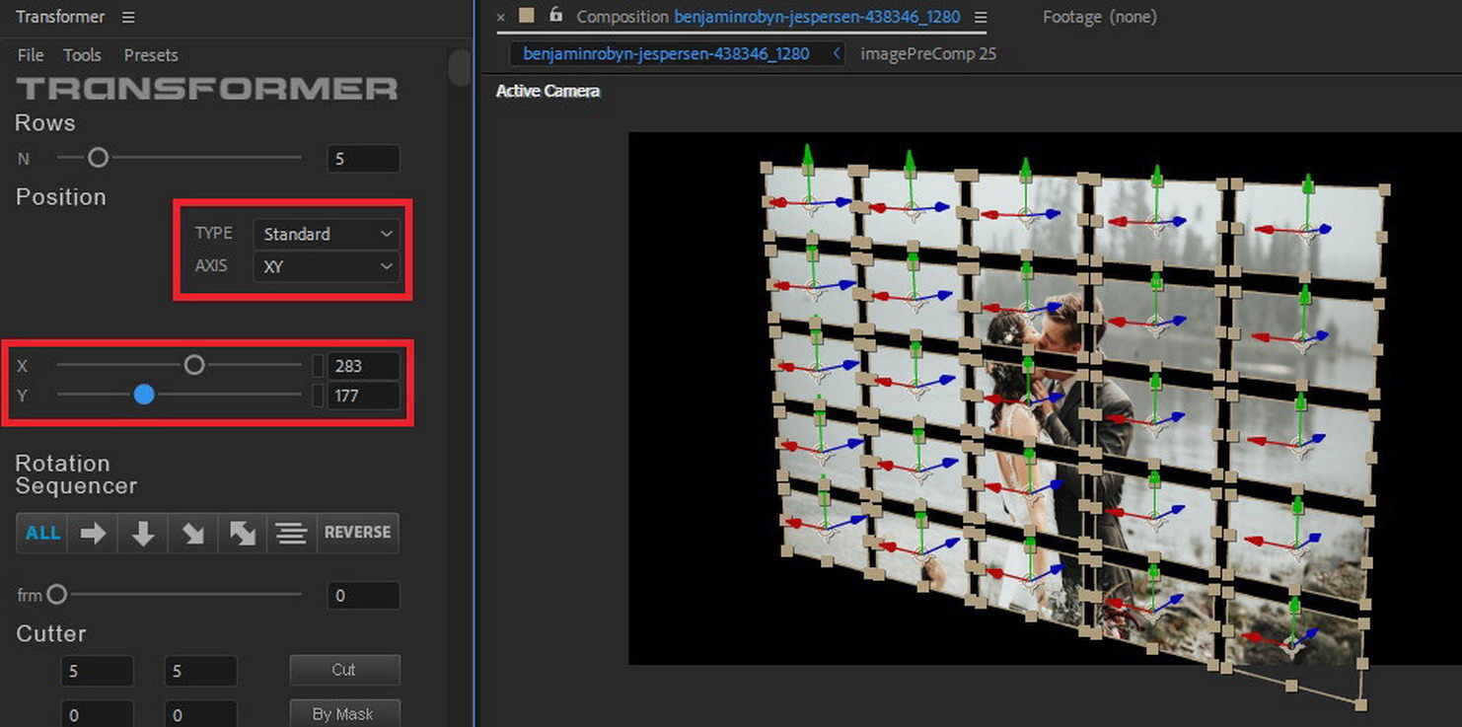Click the composition label color square
Screen dimensions: 1462x727
[x=527, y=16]
